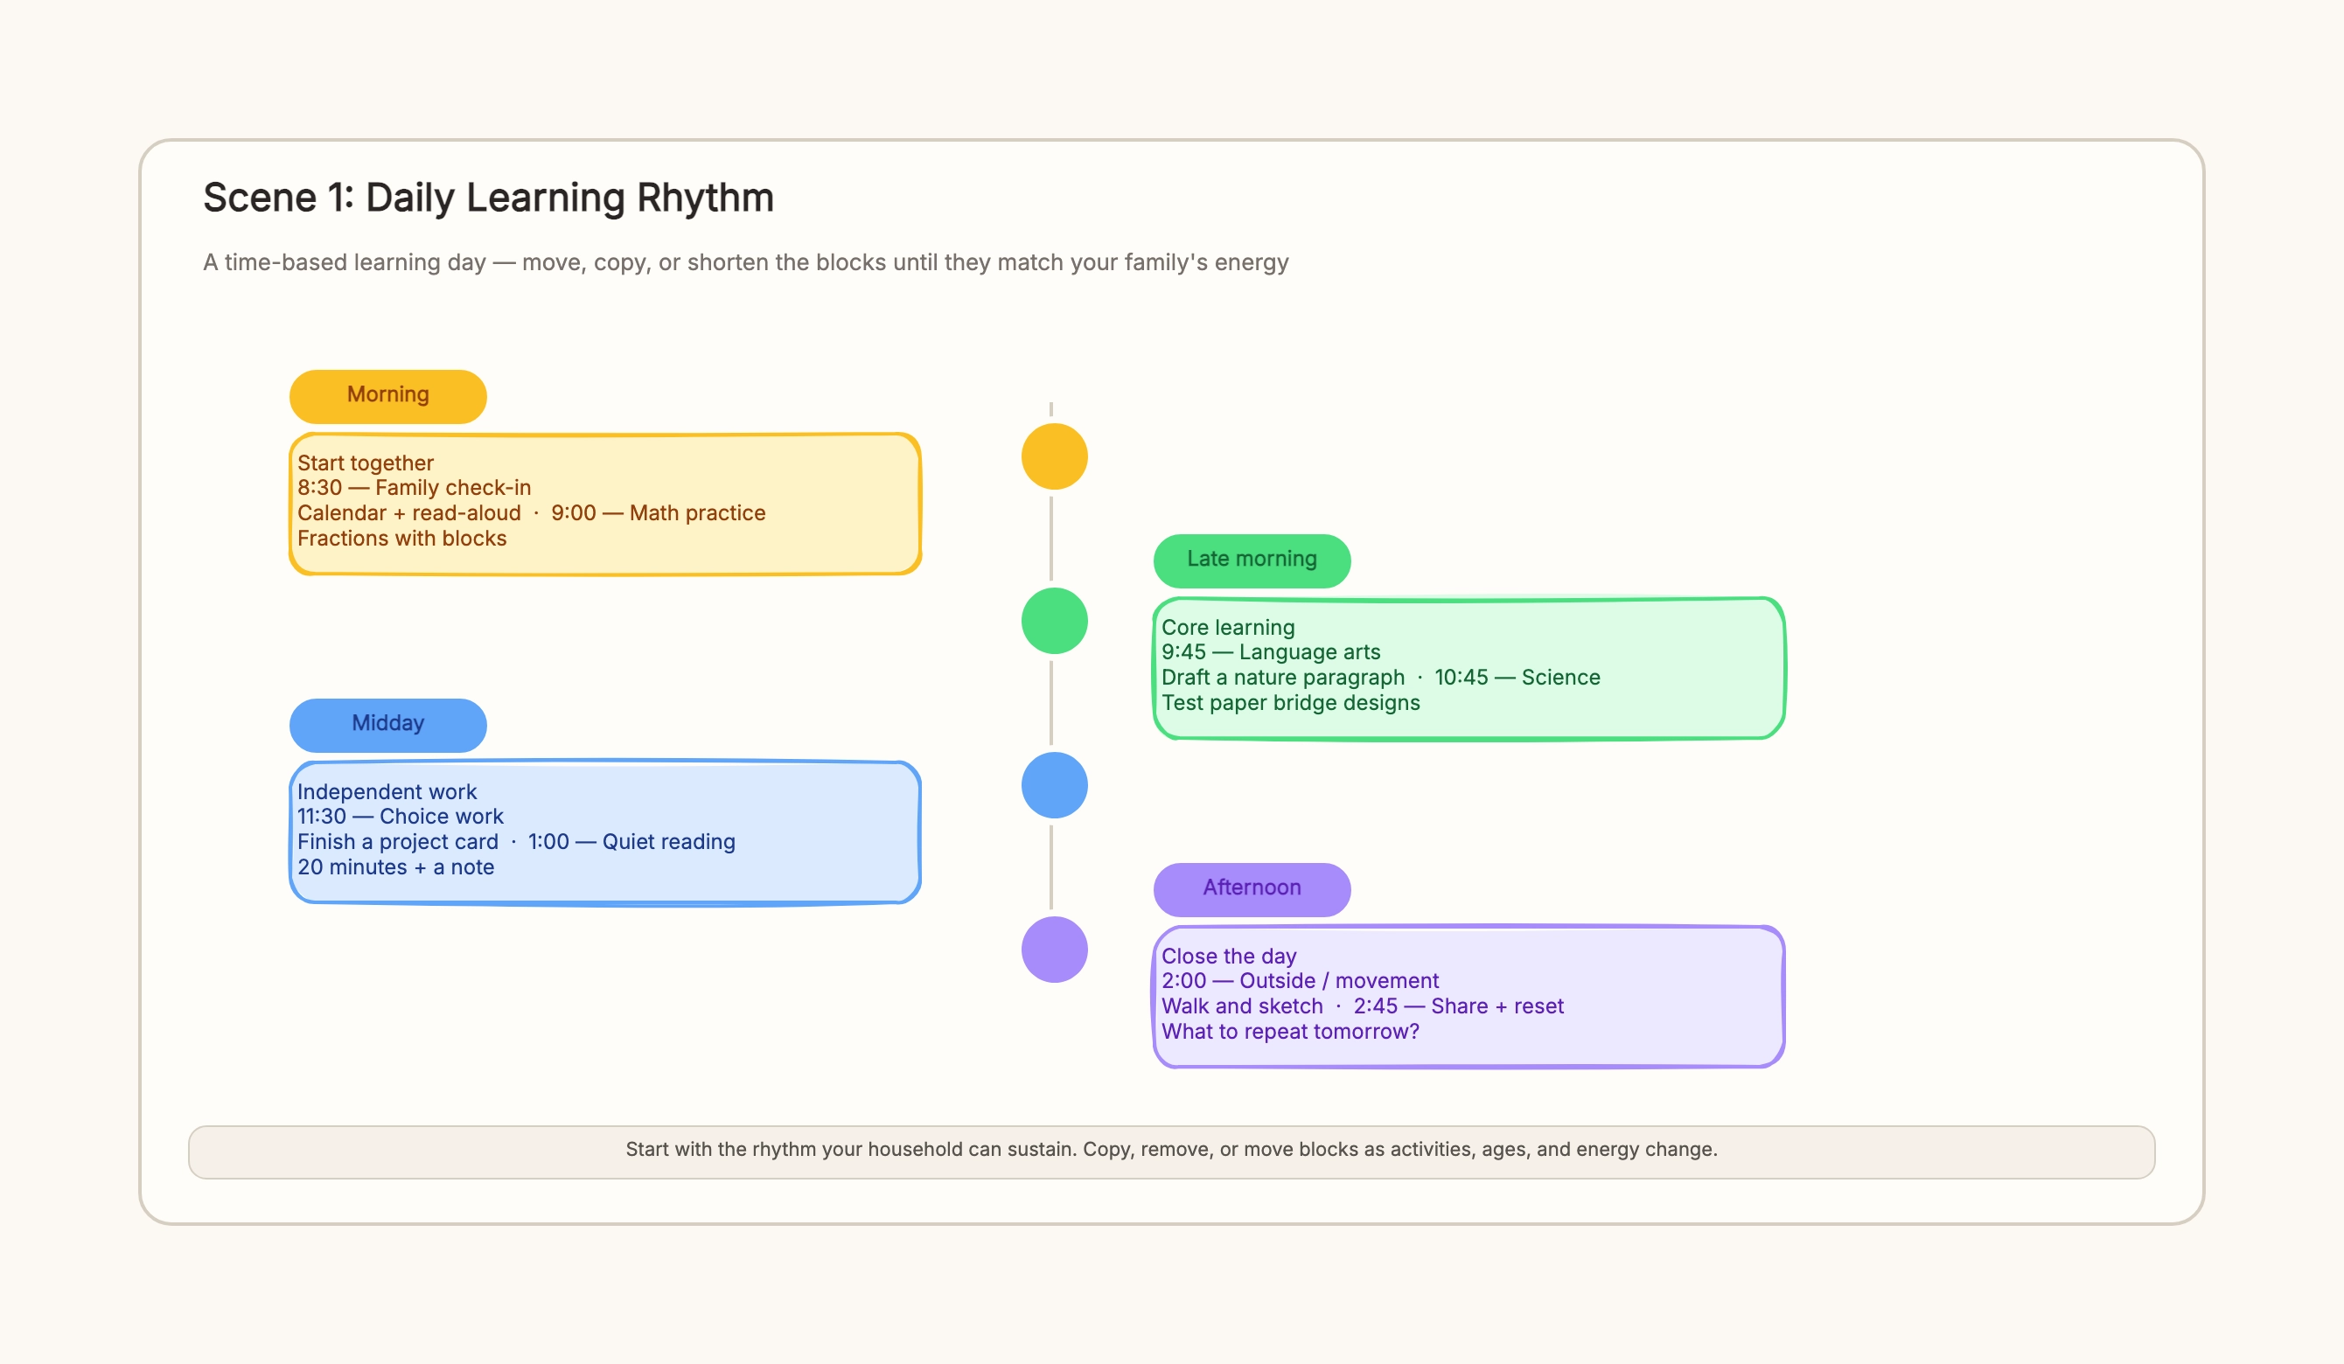Image resolution: width=2344 pixels, height=1364 pixels.
Task: Click the purple Afternoon timeline dot
Action: click(x=1054, y=950)
